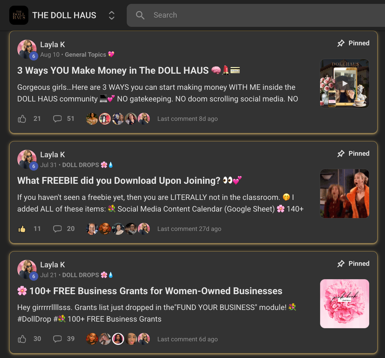Screen dimensions: 385x358
Task: Open comments on the FREEBIE post
Action: 57,229
